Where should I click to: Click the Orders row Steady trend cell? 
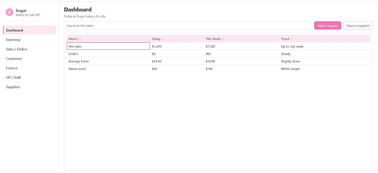(286, 54)
